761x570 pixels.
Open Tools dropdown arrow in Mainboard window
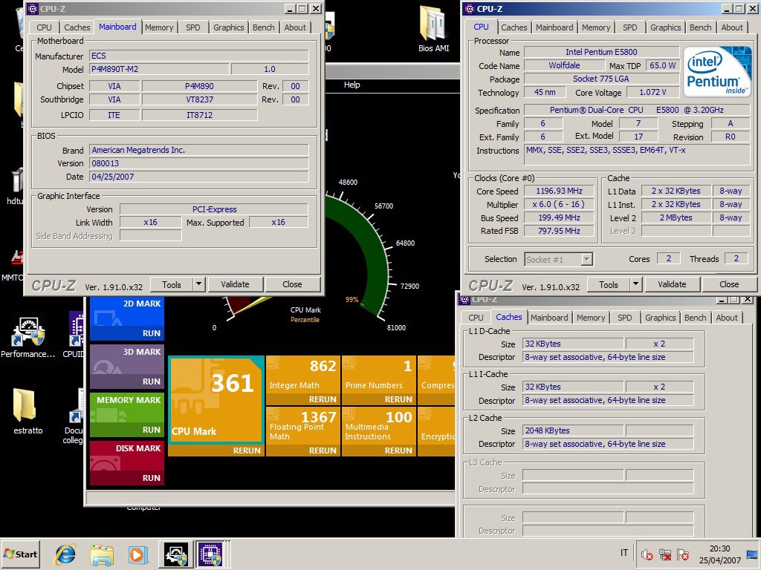(198, 284)
